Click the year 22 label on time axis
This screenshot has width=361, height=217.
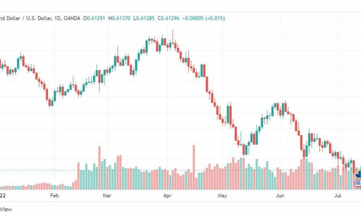coord(2,196)
